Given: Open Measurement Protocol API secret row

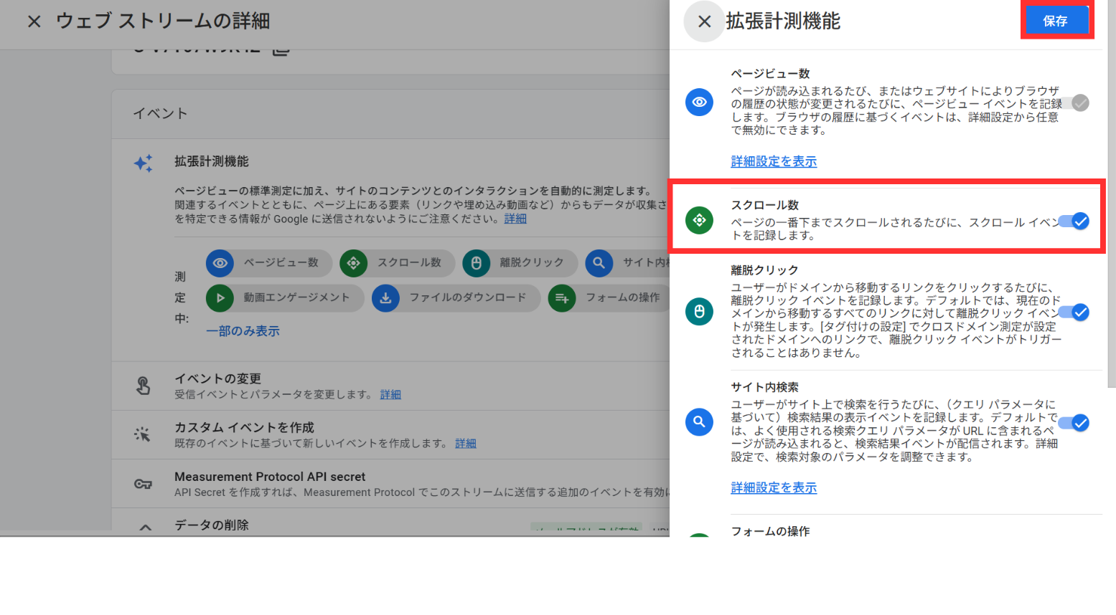Looking at the screenshot, I should point(390,484).
